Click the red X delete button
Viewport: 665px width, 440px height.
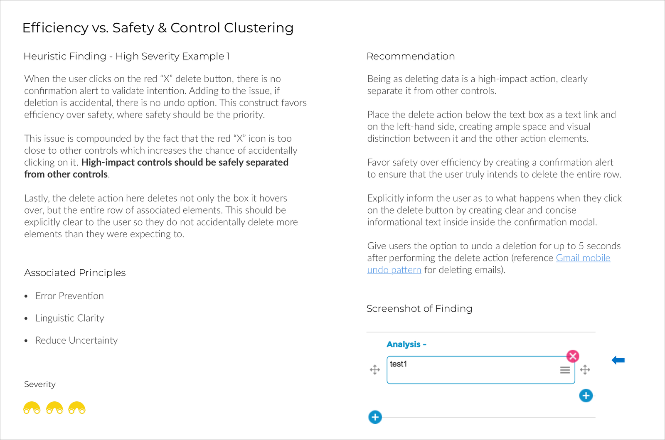573,356
